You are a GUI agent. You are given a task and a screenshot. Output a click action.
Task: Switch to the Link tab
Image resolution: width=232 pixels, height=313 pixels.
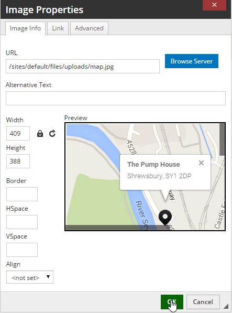pos(58,28)
